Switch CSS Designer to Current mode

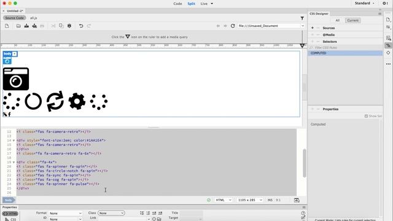tap(352, 20)
